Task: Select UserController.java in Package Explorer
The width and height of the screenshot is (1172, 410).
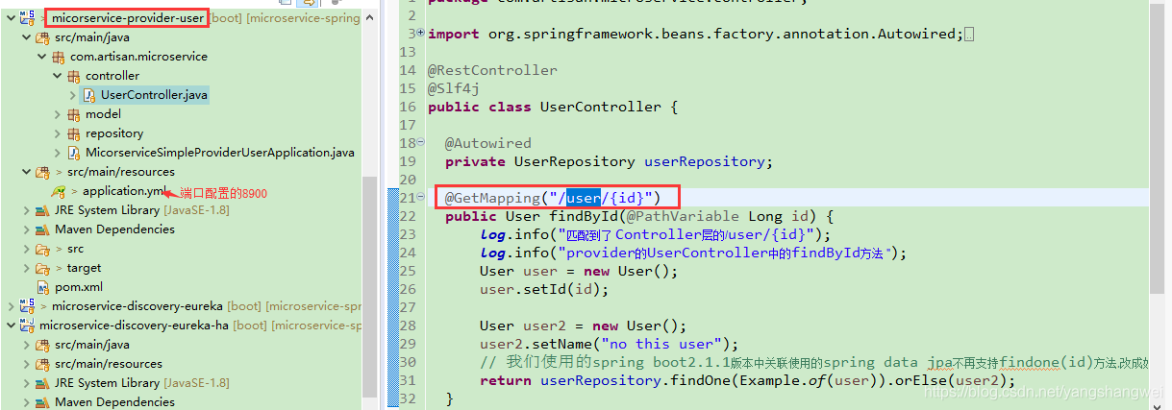Action: [154, 95]
